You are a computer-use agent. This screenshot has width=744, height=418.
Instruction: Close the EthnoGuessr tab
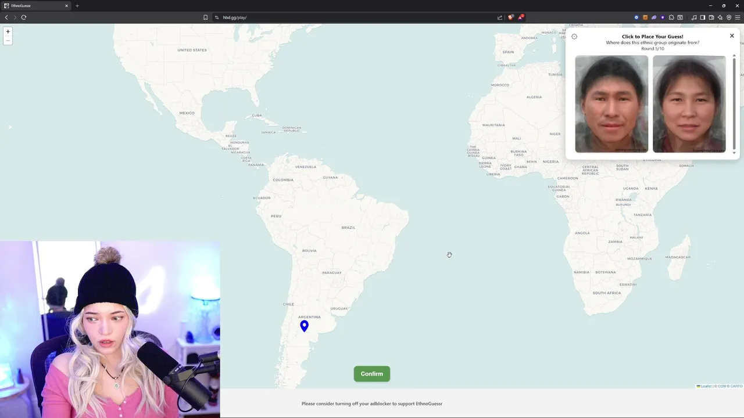(66, 6)
